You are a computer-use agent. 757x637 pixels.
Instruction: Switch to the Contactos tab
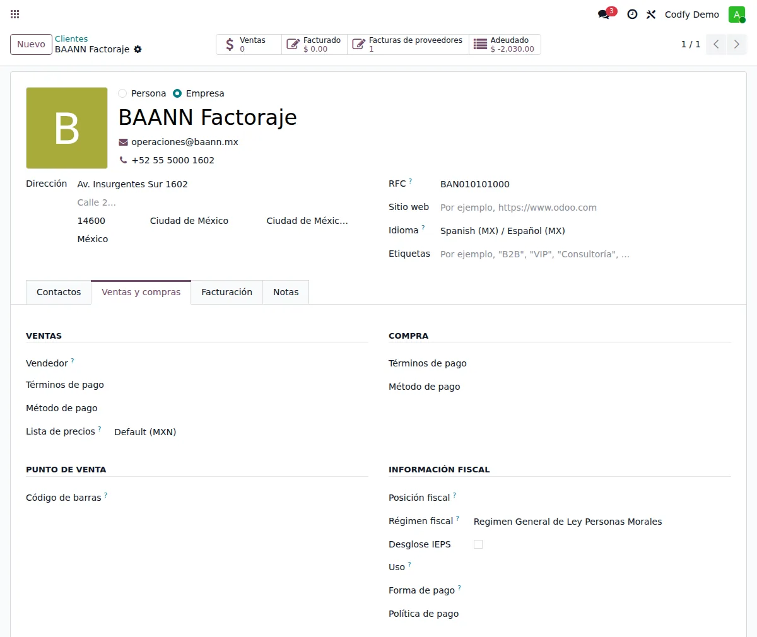(x=59, y=292)
